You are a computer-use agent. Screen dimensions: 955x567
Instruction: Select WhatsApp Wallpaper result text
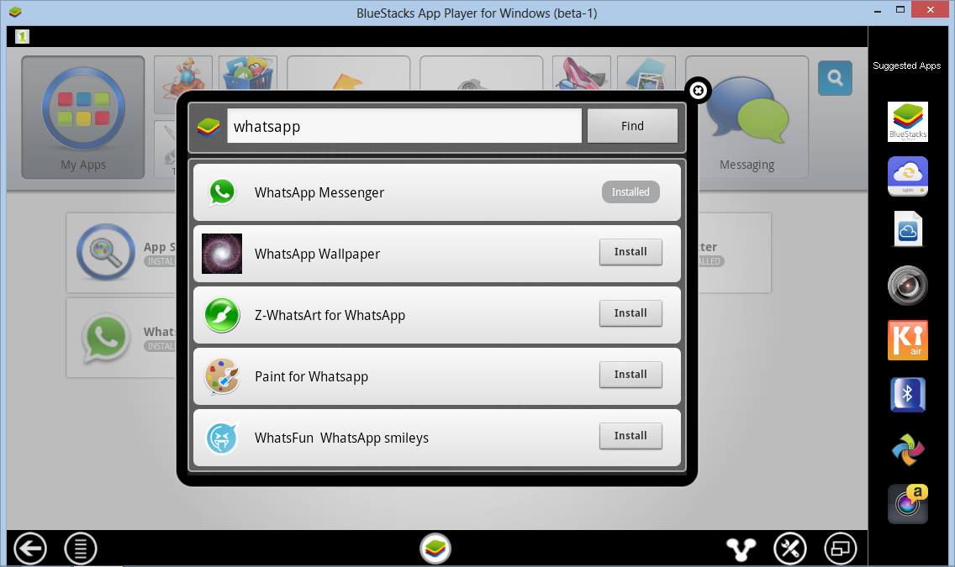pyautogui.click(x=317, y=255)
